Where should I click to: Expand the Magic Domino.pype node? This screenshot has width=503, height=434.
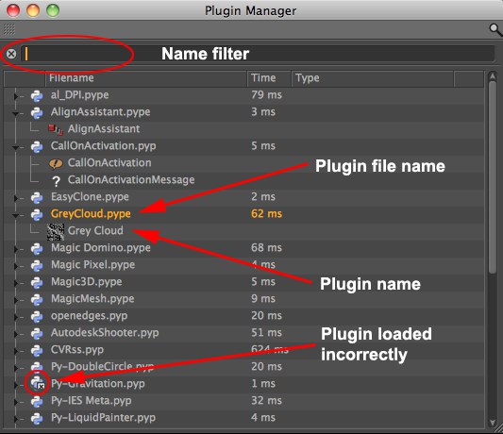(15, 248)
